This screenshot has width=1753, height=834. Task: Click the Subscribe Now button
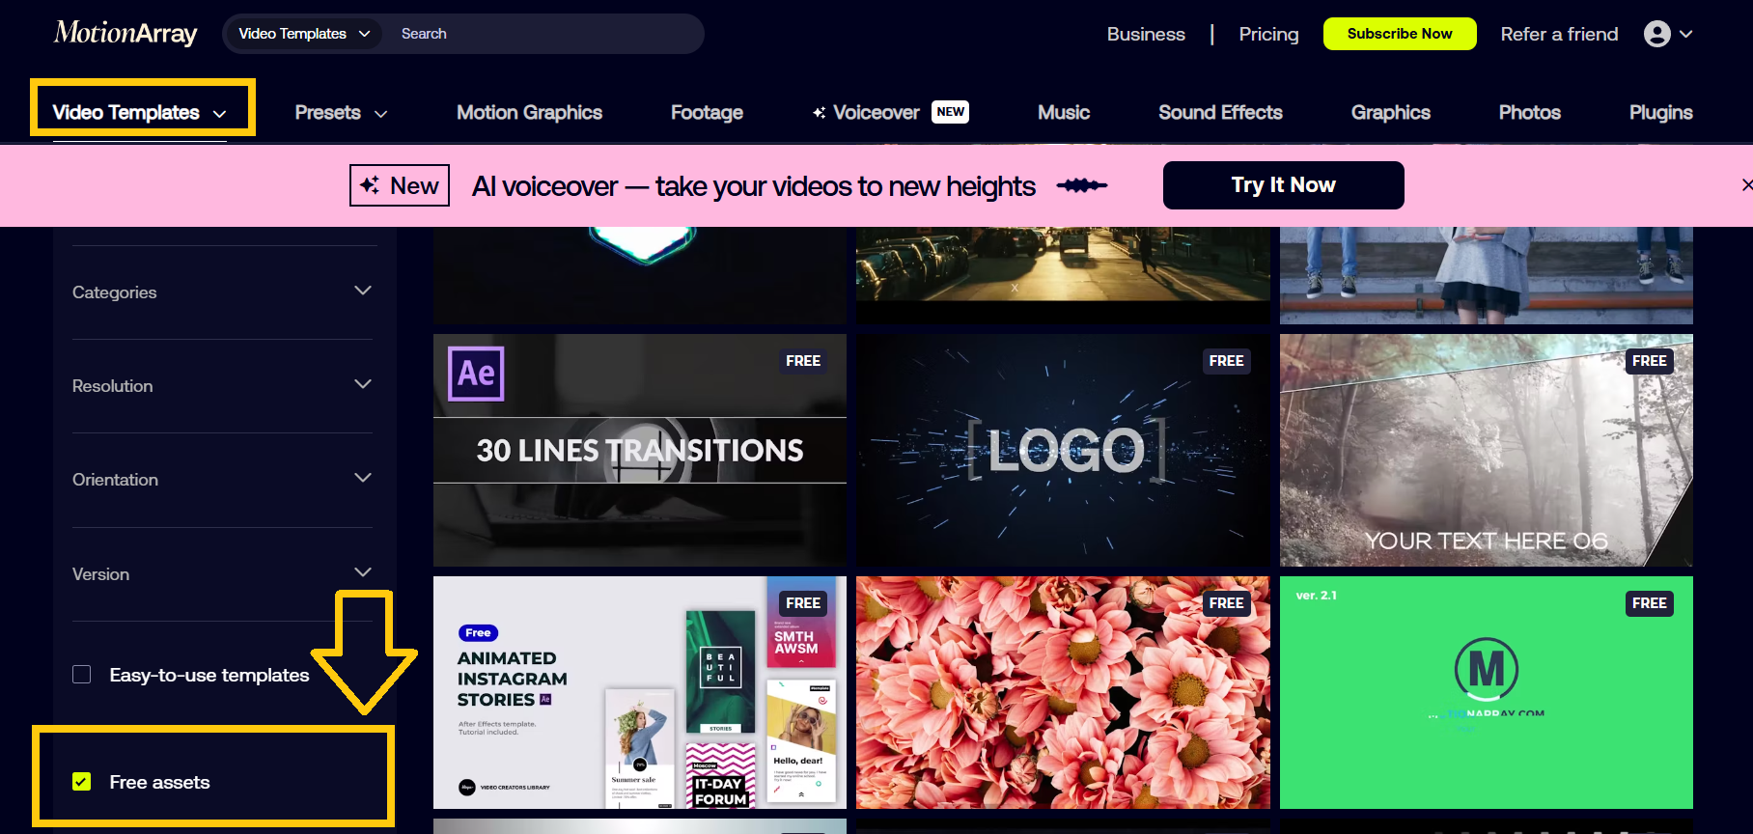(x=1400, y=34)
